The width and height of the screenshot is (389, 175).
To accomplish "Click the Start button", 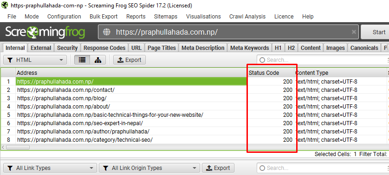I will point(376,32).
